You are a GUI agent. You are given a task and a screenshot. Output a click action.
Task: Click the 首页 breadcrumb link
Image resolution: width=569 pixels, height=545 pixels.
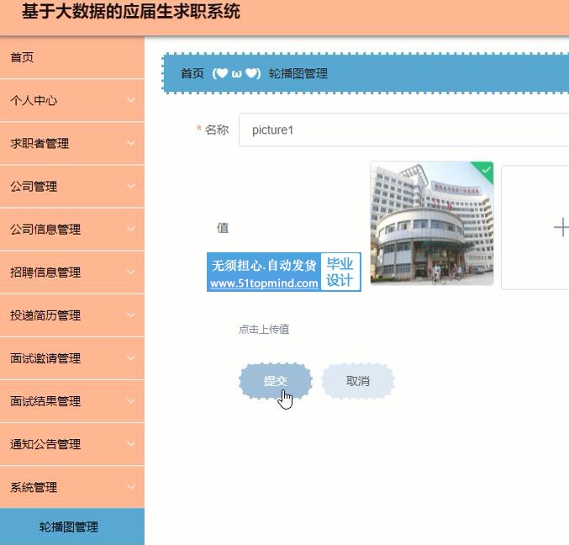(192, 73)
